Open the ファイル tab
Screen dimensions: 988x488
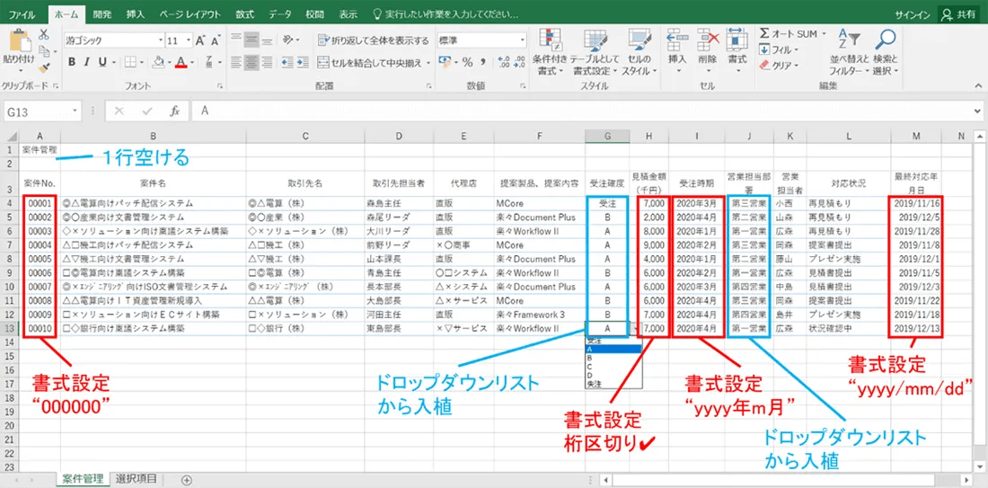[x=22, y=13]
